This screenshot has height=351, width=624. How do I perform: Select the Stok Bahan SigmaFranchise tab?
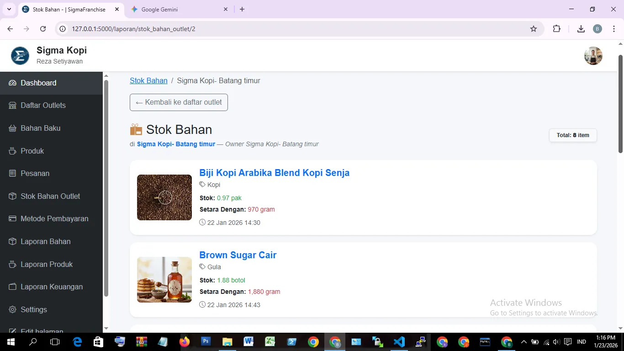coord(71,9)
